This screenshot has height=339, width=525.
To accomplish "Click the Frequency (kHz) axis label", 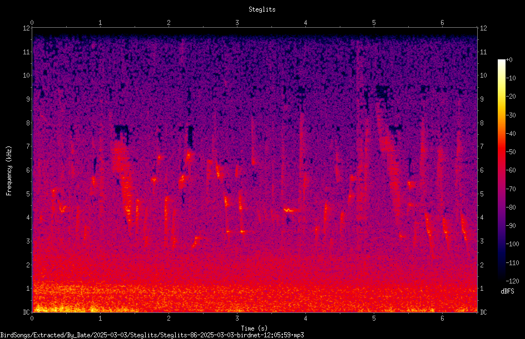I will [x=9, y=171].
